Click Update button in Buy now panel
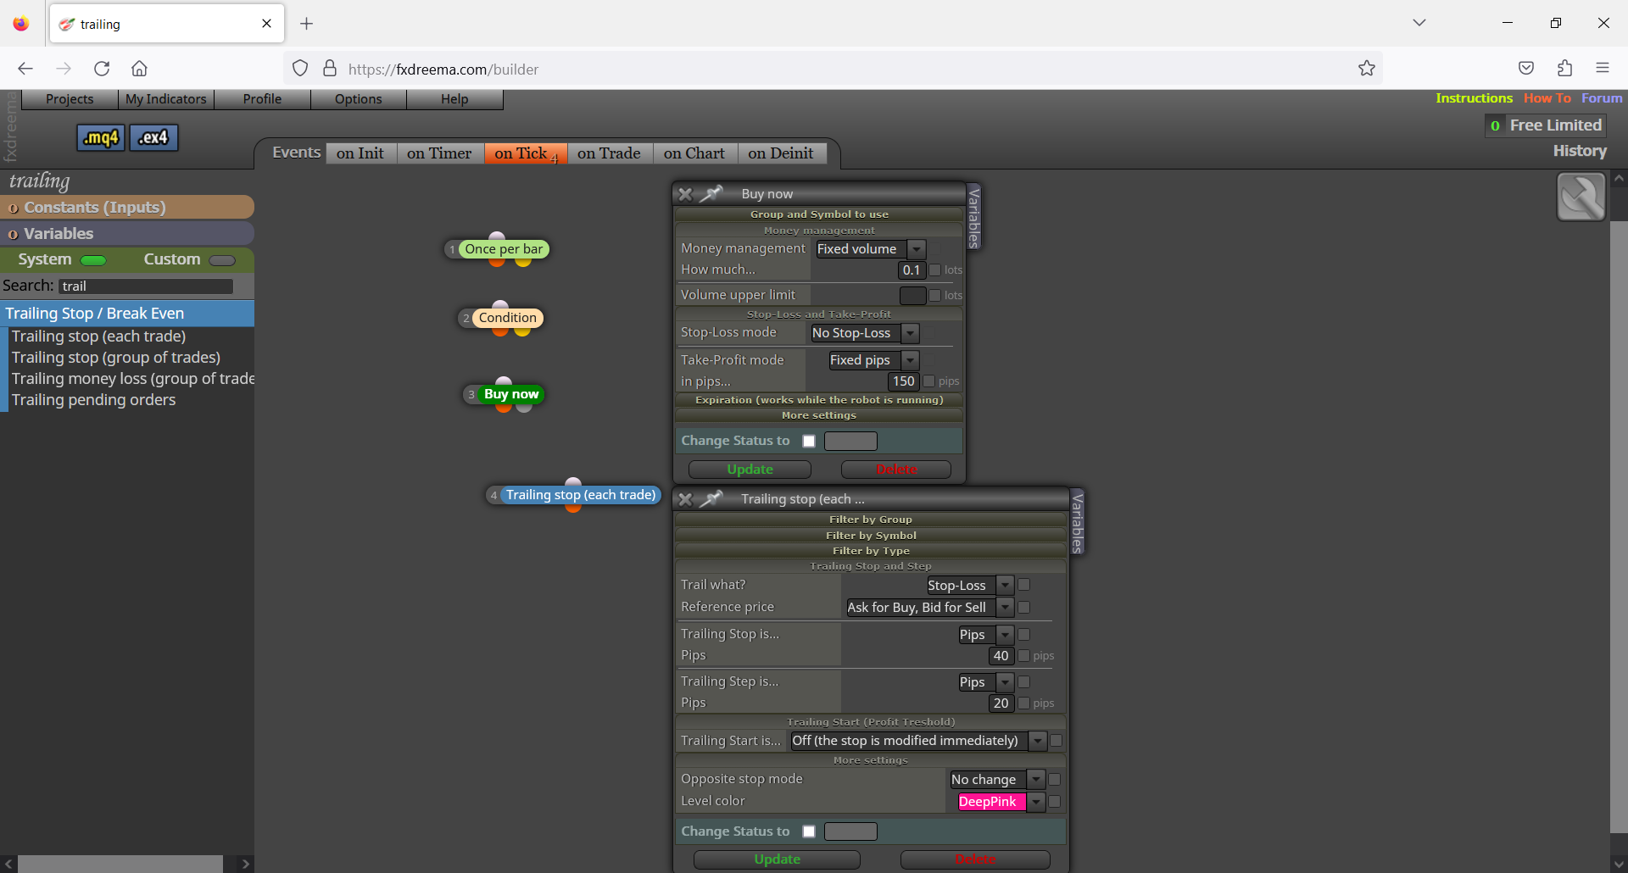The height and width of the screenshot is (873, 1628). (750, 470)
